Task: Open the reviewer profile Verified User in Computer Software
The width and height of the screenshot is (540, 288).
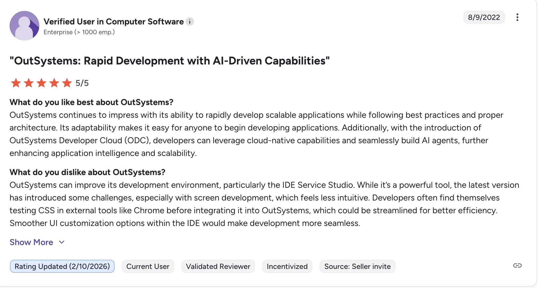Action: click(x=113, y=21)
